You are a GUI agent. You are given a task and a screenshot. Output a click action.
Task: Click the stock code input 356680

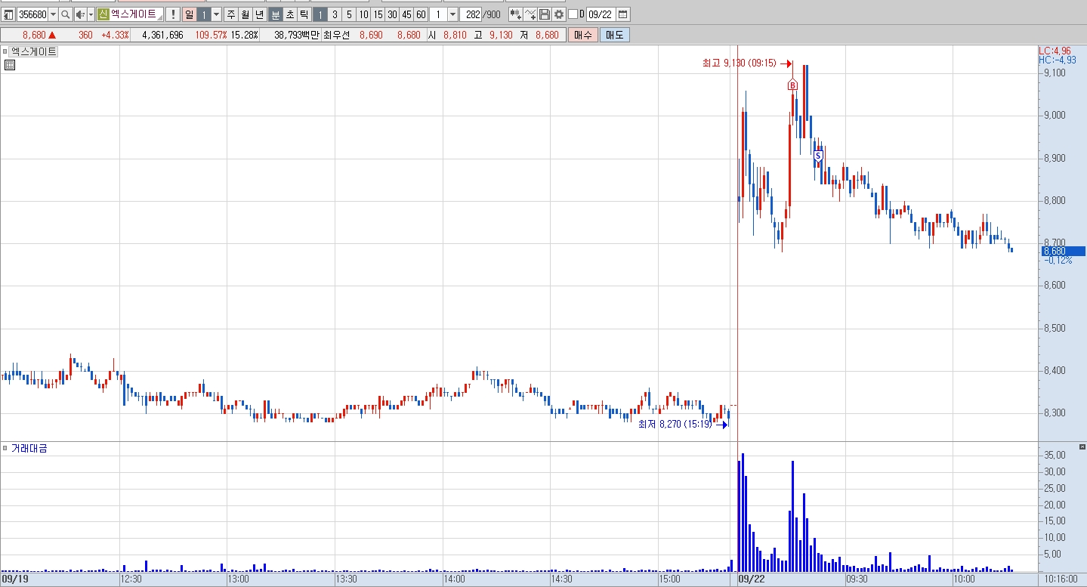click(x=32, y=14)
